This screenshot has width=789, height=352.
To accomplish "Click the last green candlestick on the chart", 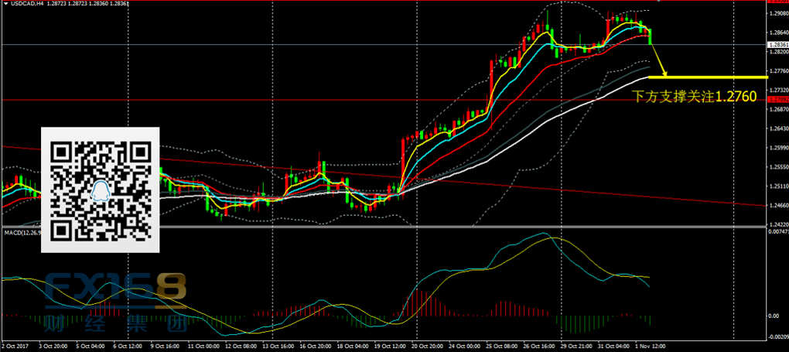I will click(x=650, y=36).
